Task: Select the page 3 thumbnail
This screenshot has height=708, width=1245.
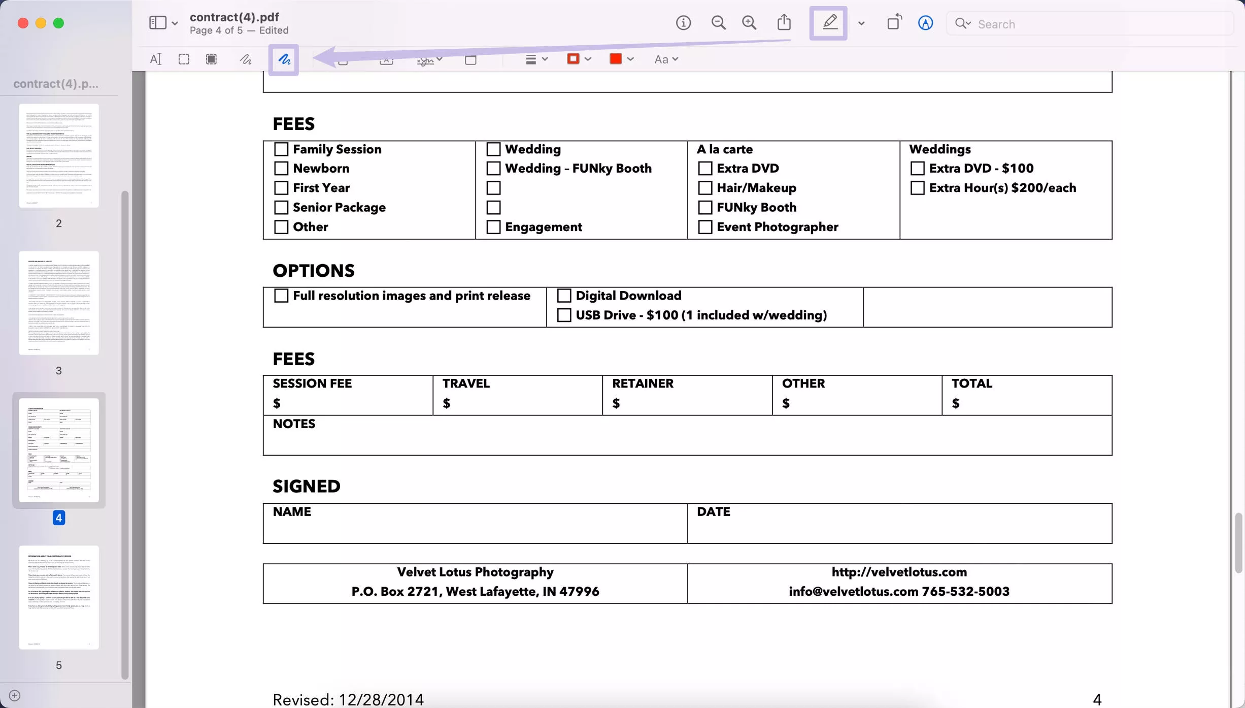Action: tap(58, 303)
